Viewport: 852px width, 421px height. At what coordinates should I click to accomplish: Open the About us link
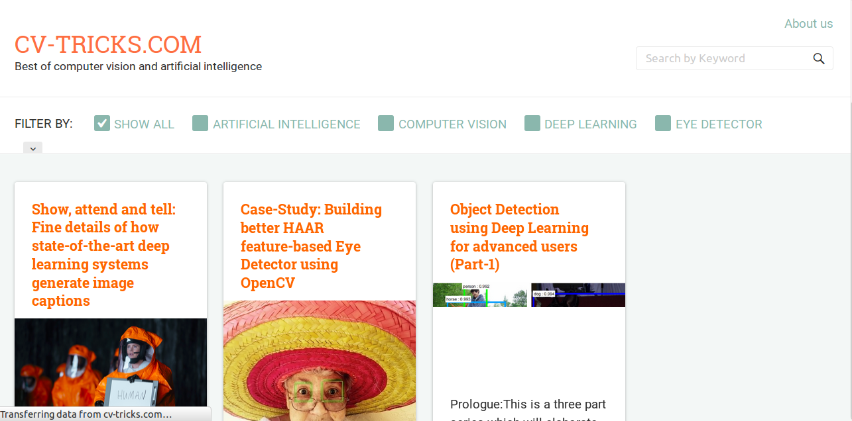tap(808, 24)
